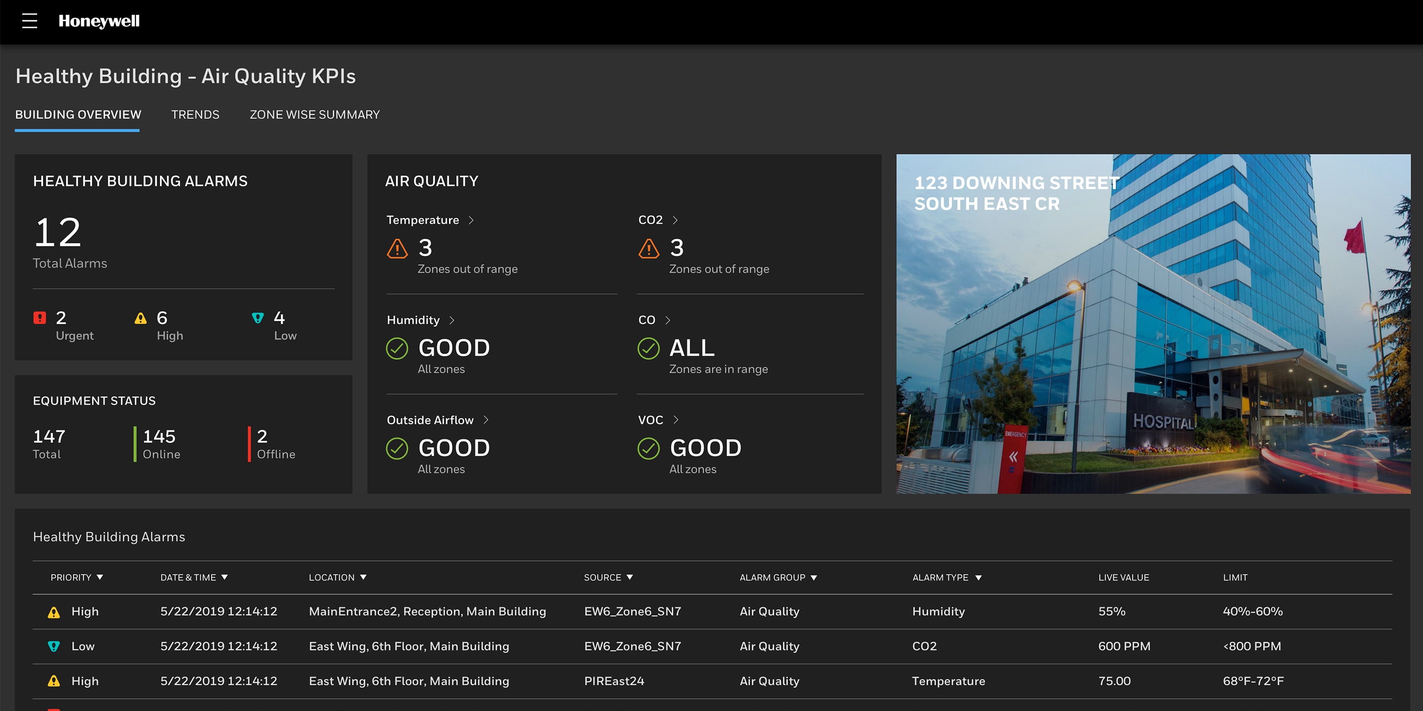Image resolution: width=1423 pixels, height=711 pixels.
Task: Open the Priority column sort dropdown
Action: tap(100, 577)
